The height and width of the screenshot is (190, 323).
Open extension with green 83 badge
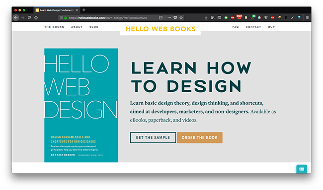tap(253, 17)
